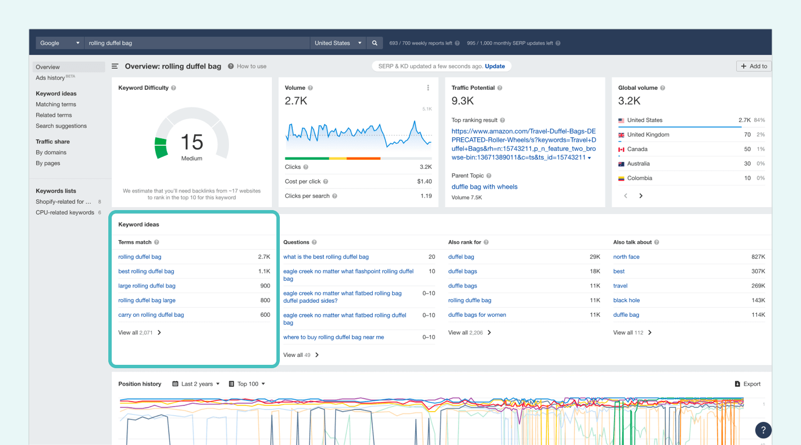Viewport: 801px width, 445px height.
Task: Open By domains under Traffic share
Action: 52,152
